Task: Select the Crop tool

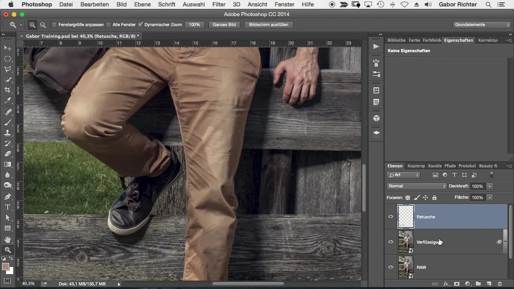Action: coord(7,90)
